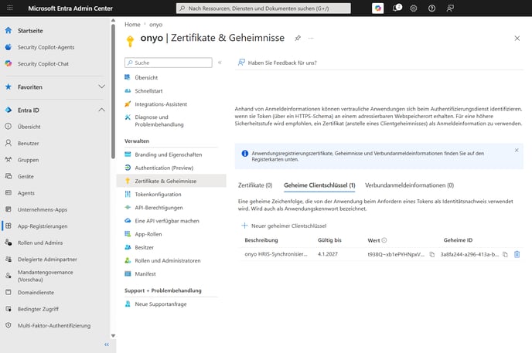Focus the Suche field in resource menu
The width and height of the screenshot is (532, 353).
(169, 63)
